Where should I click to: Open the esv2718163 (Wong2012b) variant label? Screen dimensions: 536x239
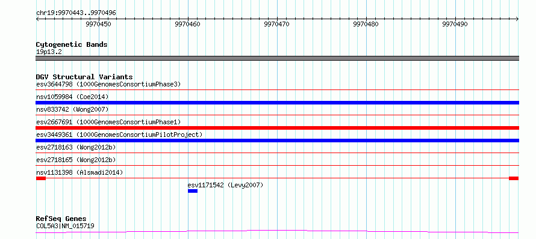[76, 147]
